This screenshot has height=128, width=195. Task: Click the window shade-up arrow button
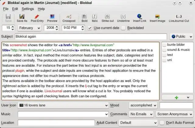tap(180, 3)
